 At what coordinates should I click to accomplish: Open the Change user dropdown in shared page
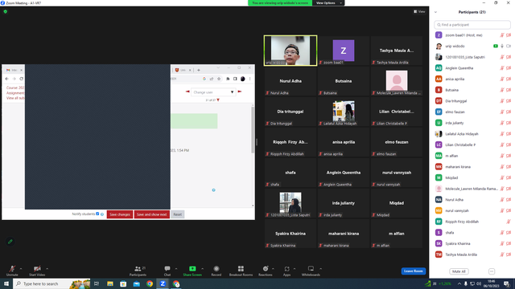[x=213, y=92]
